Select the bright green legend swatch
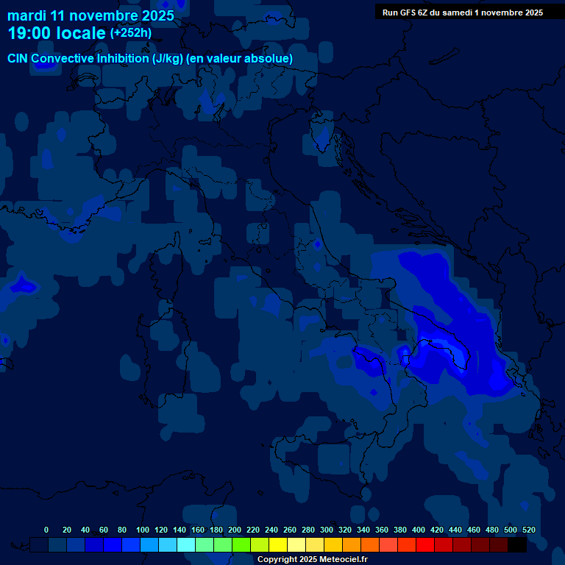The image size is (565, 565). pyautogui.click(x=241, y=545)
